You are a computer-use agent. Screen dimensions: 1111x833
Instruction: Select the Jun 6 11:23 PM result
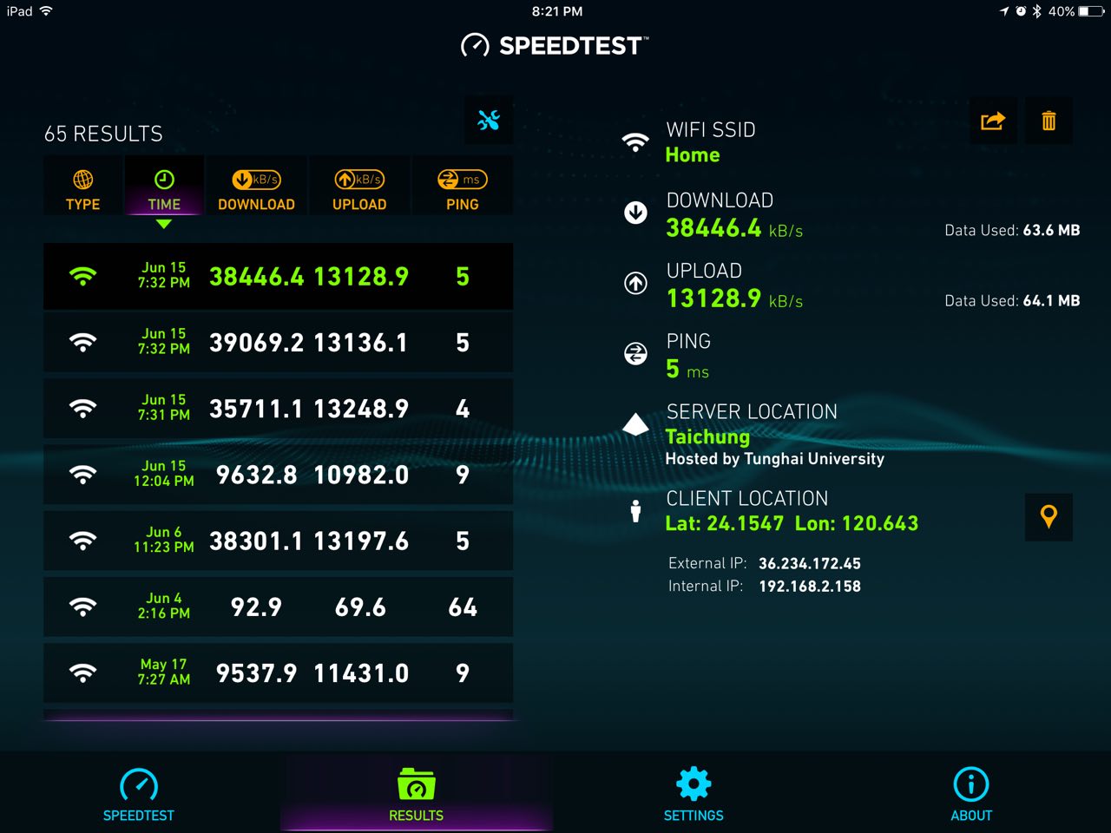point(278,541)
